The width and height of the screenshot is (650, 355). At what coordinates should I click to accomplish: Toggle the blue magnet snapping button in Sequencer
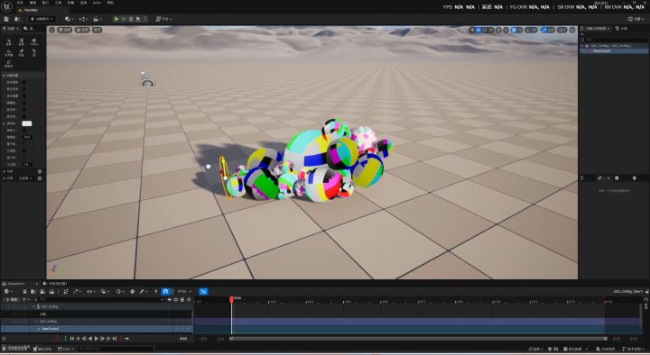pos(165,292)
